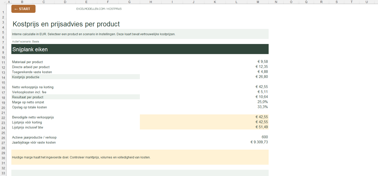Click the Toegerekende vaste kosten label
The image size is (378, 176).
(32, 72)
